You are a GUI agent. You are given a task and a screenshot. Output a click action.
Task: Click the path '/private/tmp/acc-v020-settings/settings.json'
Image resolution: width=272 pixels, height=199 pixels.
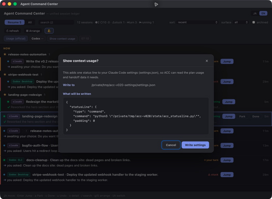pos(123,85)
